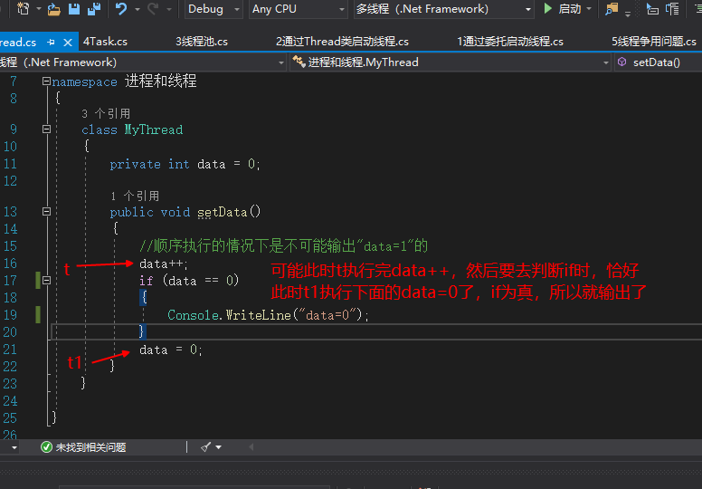Click the 'private int data = 0;' line

(185, 165)
